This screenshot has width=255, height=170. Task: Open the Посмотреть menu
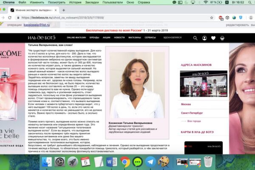pos(57,2)
